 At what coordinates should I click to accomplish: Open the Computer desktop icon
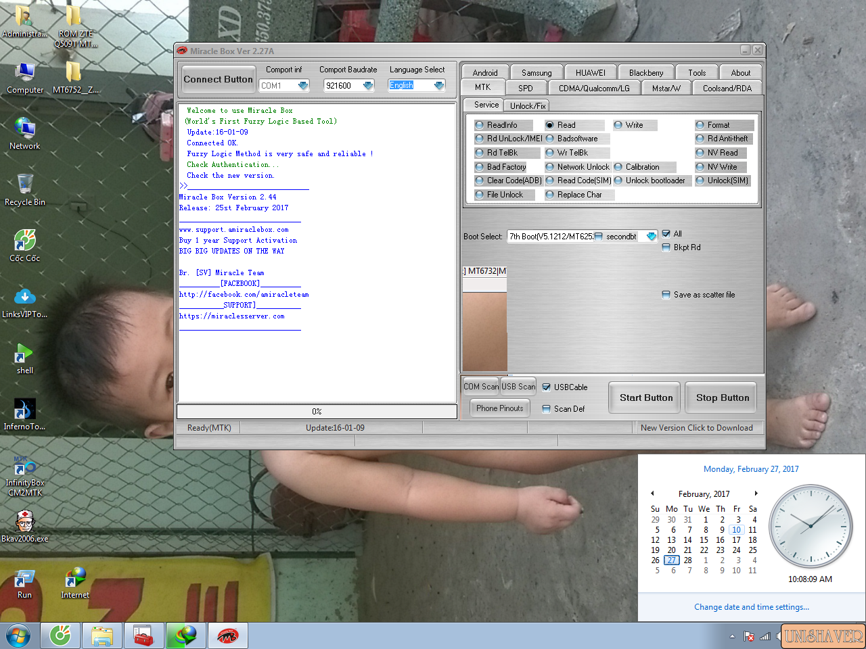pyautogui.click(x=25, y=77)
